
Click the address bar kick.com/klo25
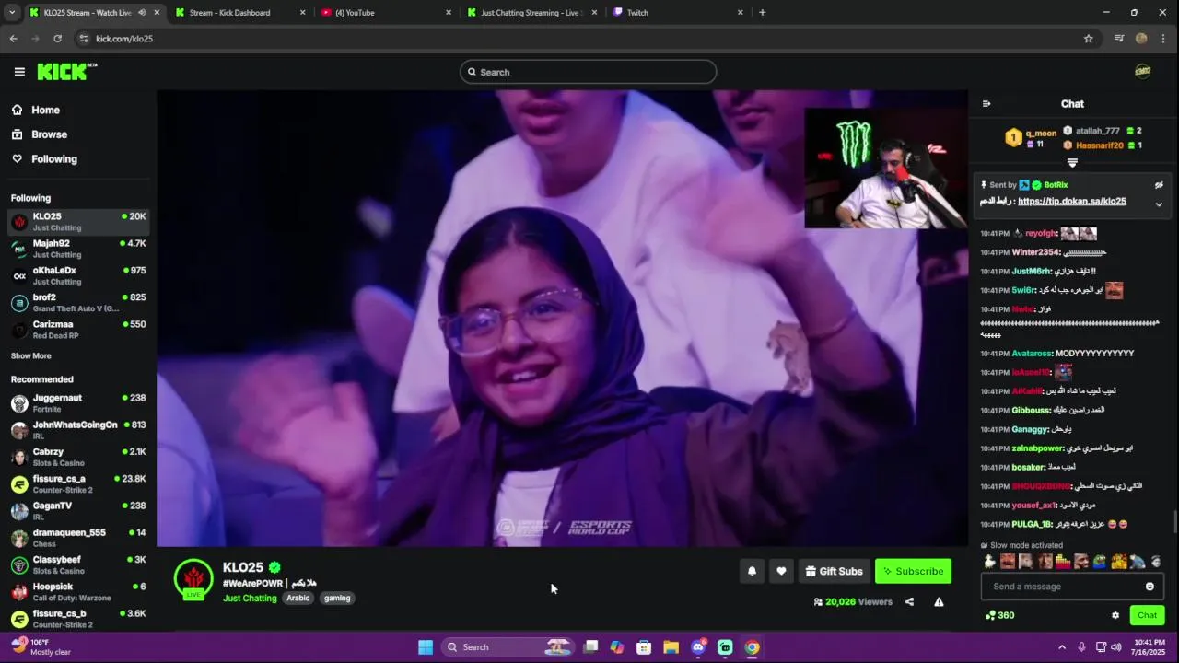point(124,39)
